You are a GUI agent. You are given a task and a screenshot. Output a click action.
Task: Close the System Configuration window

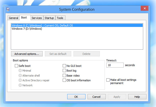(x=144, y=8)
